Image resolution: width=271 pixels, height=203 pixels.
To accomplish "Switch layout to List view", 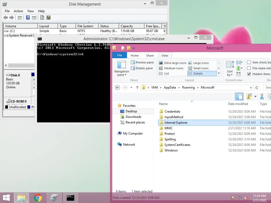I will pyautogui.click(x=164, y=73).
